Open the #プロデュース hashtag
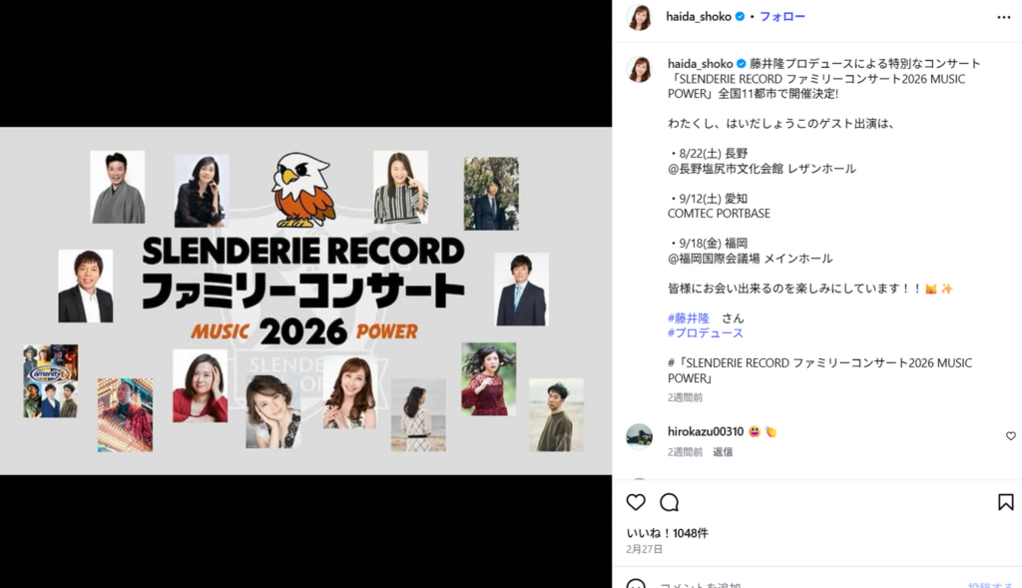The width and height of the screenshot is (1022, 588). [705, 332]
